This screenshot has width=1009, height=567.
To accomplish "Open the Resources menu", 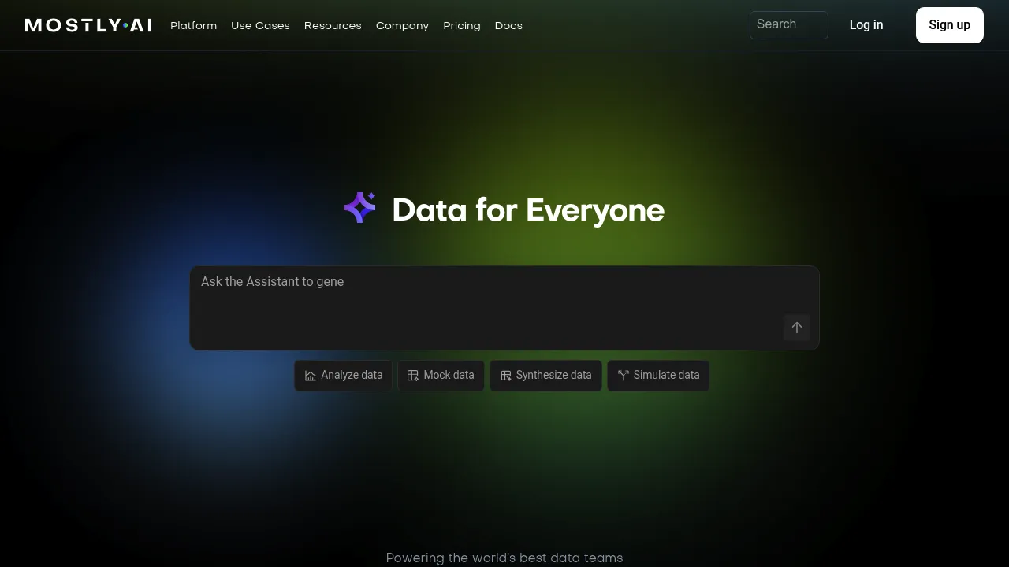I will coord(333,25).
